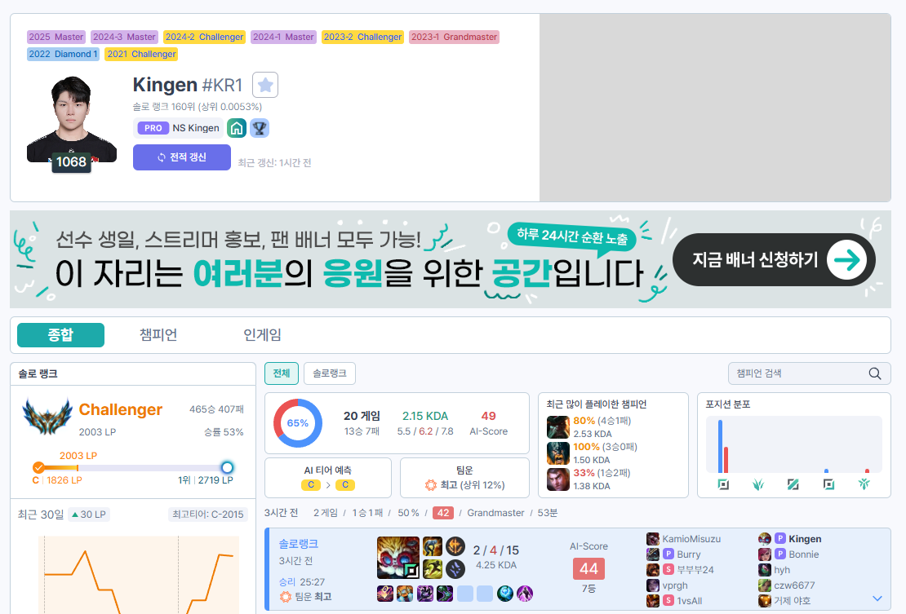906x614 pixels.
Task: Select the 솔로랭크 queue filter
Action: pyautogui.click(x=330, y=373)
